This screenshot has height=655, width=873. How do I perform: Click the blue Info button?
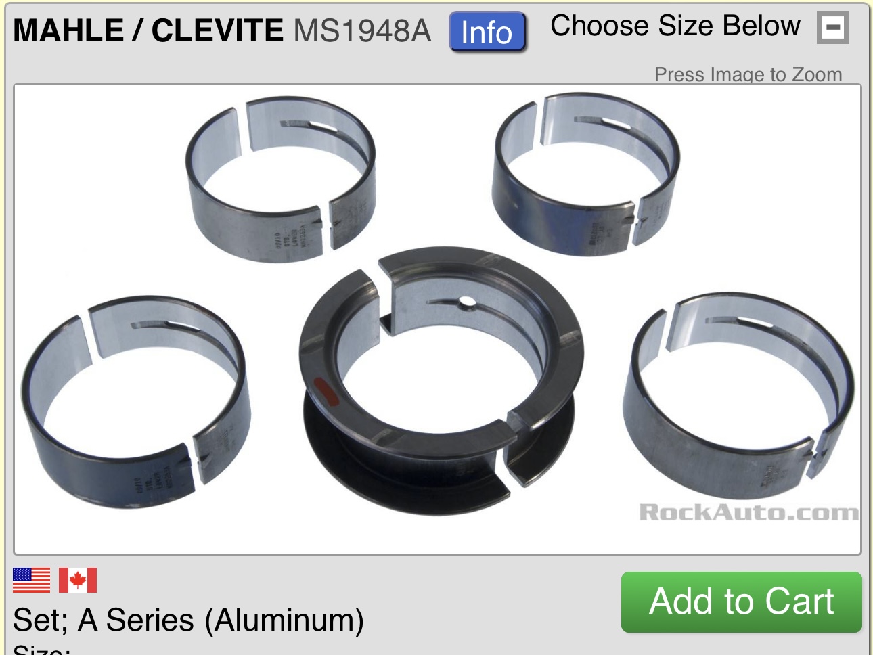coord(487,32)
